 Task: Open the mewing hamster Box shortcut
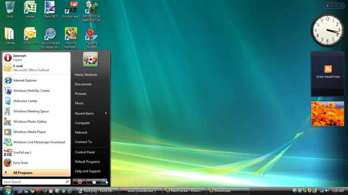71,38
